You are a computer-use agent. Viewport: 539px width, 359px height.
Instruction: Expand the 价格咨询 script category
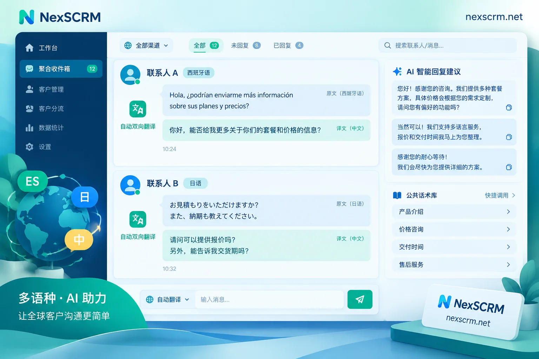[x=454, y=229]
